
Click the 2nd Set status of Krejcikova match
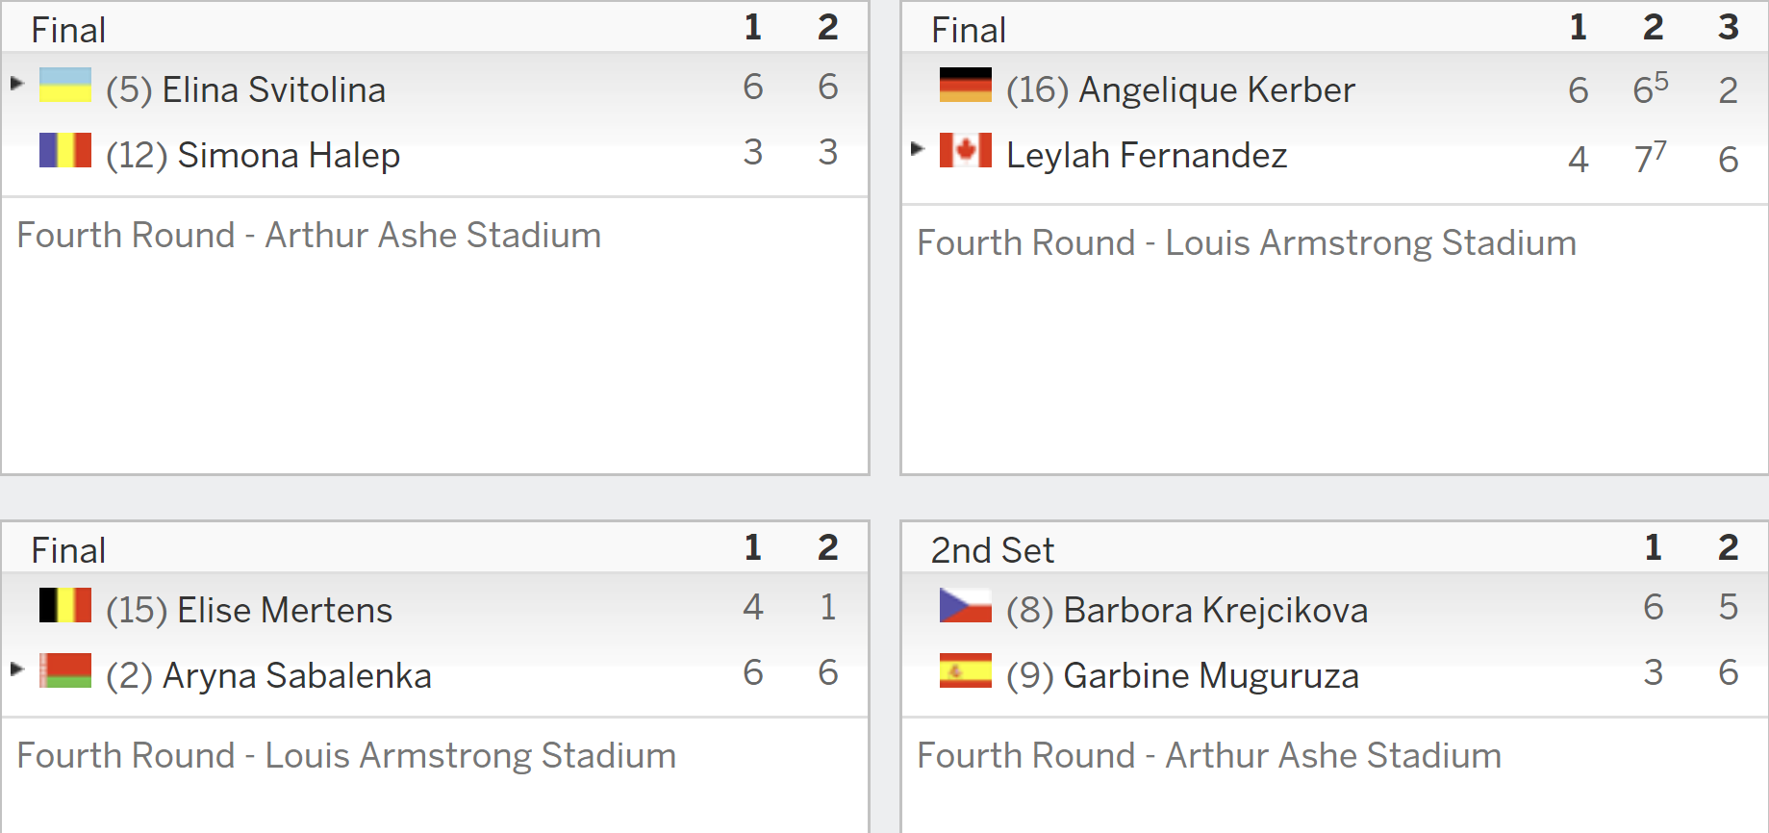(x=993, y=550)
